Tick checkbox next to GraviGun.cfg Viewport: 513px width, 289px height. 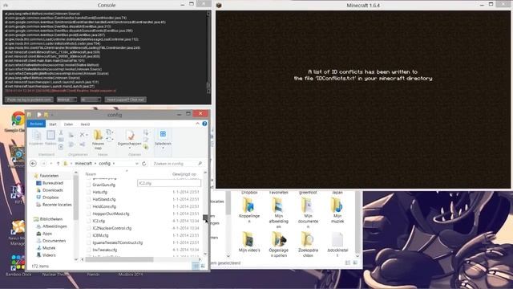[88, 185]
